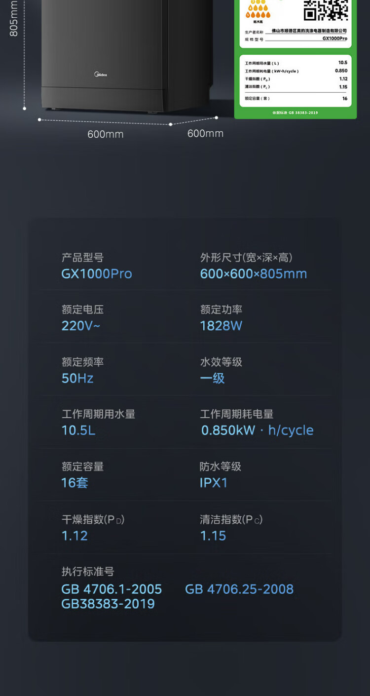
Task: Click the 600×600×805mm dimensions value
Action: [x=254, y=274]
